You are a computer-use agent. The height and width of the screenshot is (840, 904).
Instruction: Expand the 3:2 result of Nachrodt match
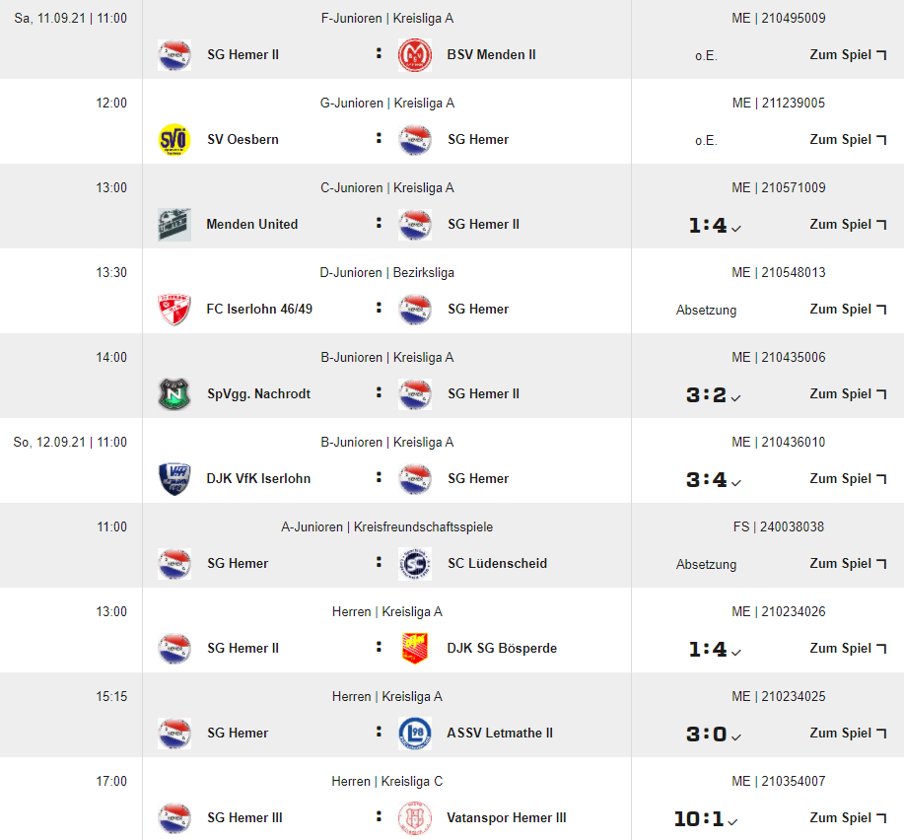pos(714,395)
